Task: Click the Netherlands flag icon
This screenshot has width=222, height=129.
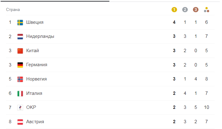Action: (20, 37)
